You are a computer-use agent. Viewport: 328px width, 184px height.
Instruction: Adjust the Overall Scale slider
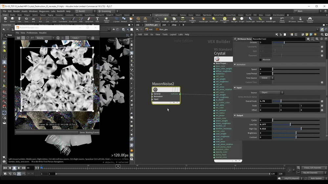point(296,101)
